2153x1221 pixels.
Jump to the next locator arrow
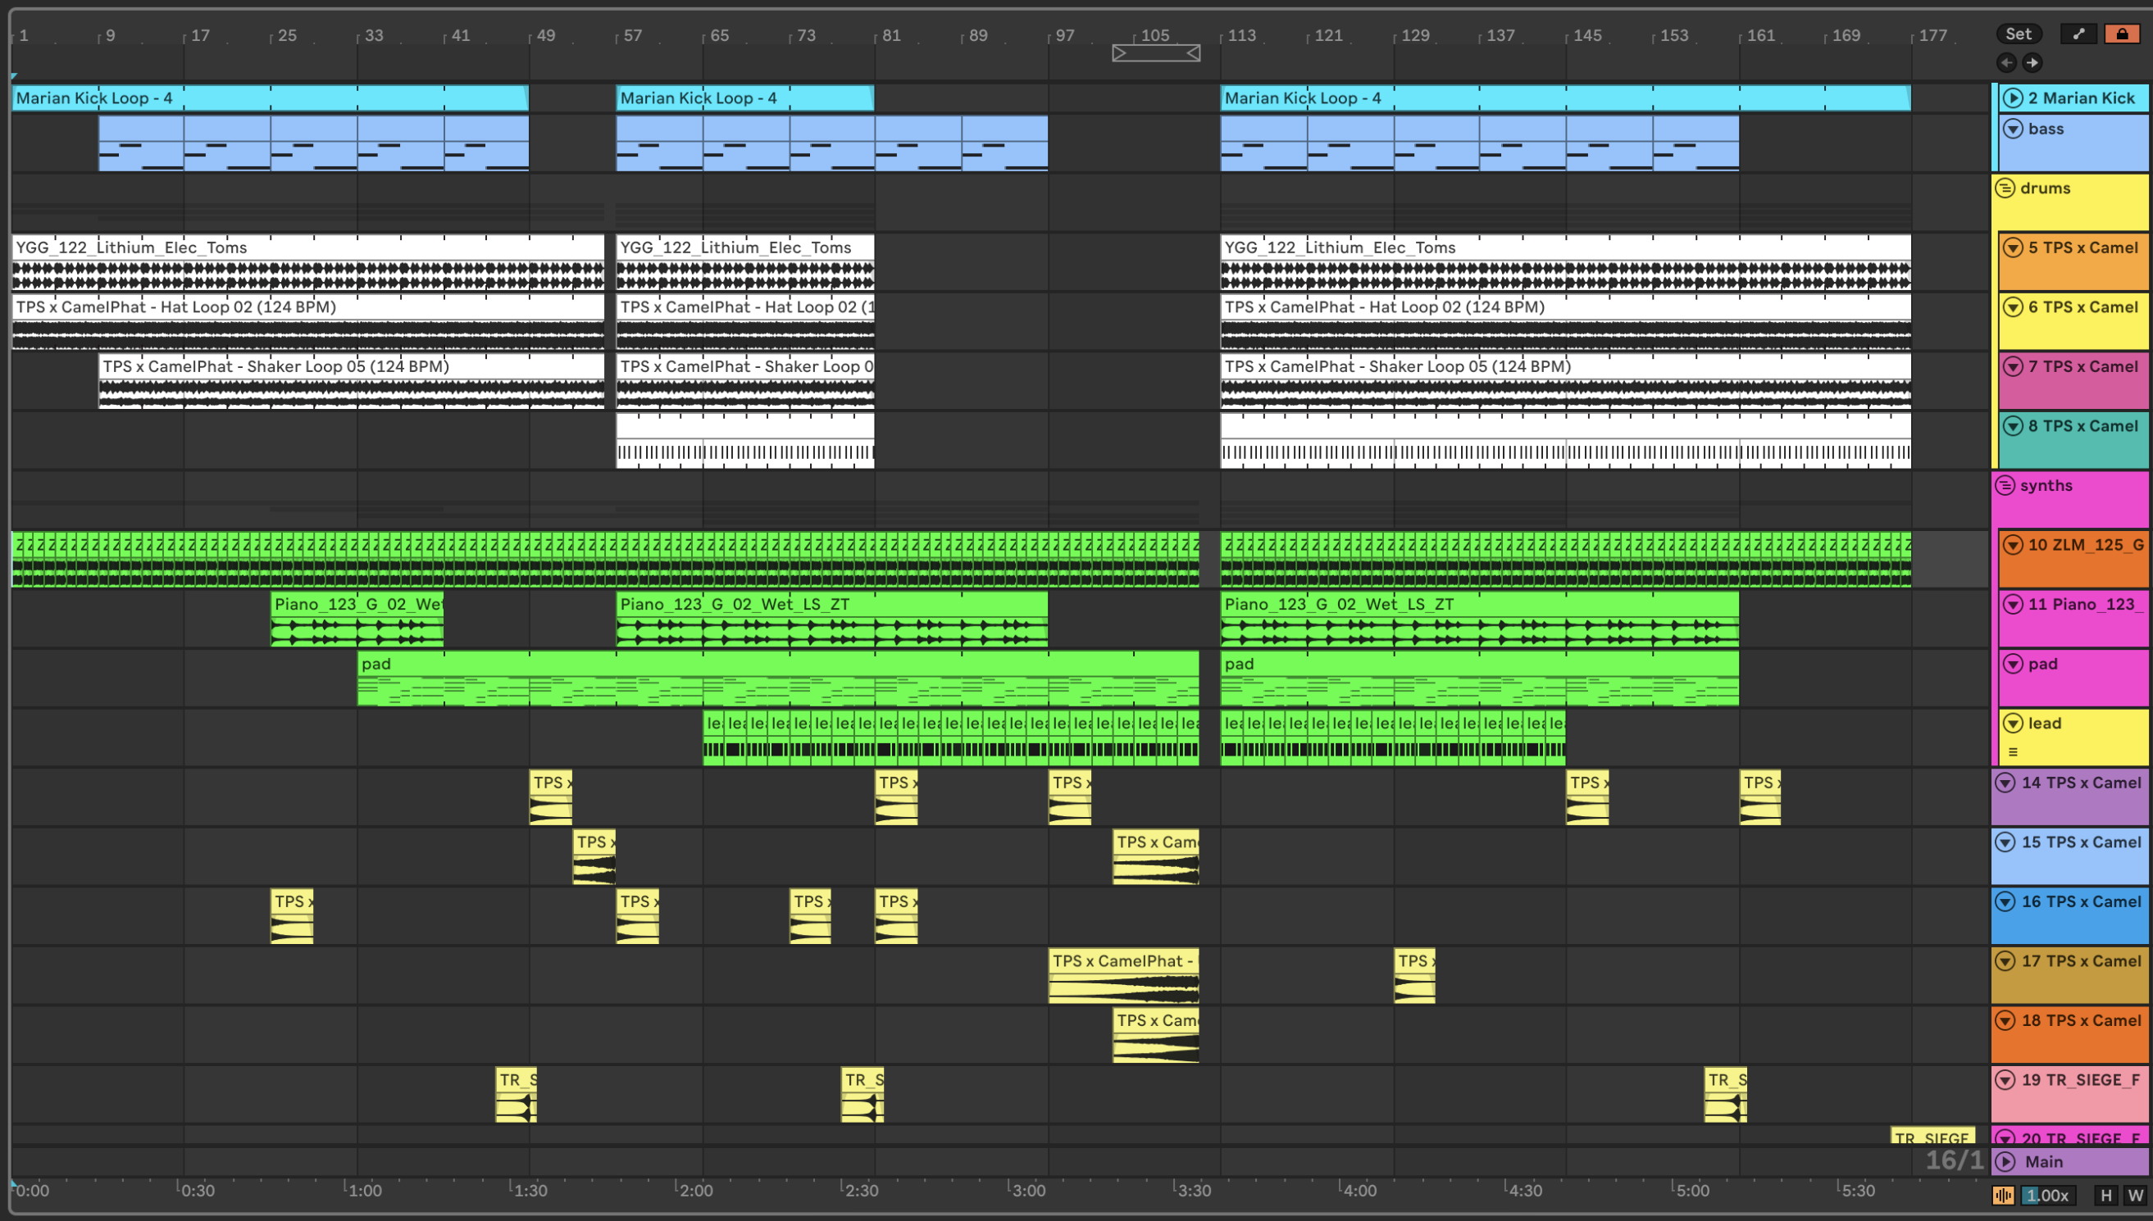pos(2032,62)
